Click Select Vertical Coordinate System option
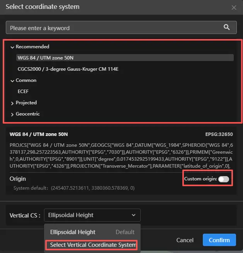 93,245
